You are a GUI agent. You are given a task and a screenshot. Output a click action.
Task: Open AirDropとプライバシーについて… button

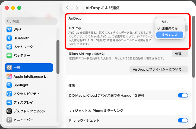tap(159, 69)
